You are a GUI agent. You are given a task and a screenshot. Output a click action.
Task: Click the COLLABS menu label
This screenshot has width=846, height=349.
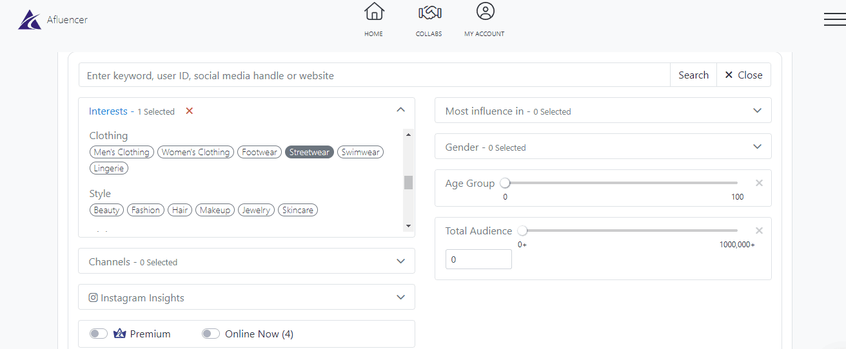429,33
